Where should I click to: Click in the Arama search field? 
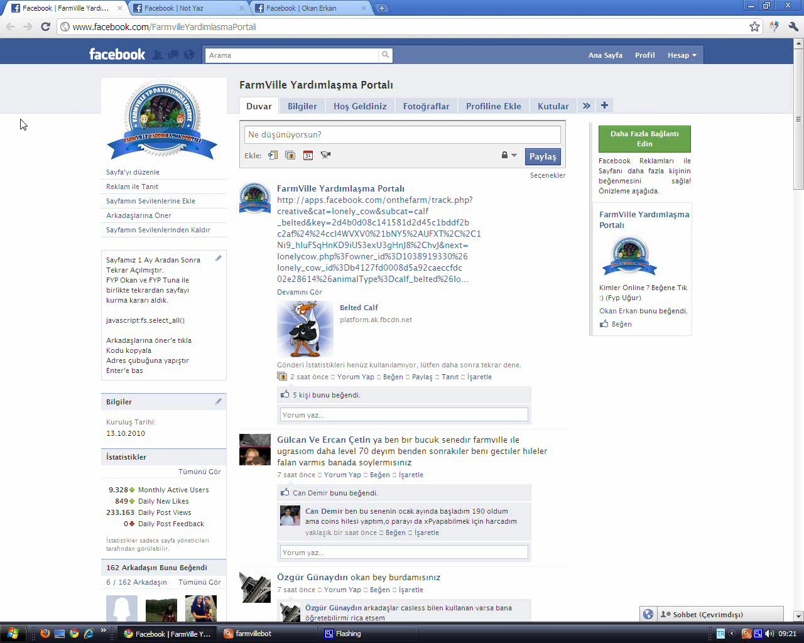(293, 55)
